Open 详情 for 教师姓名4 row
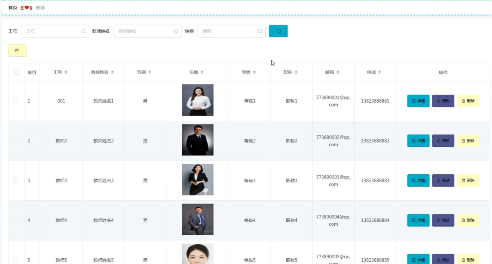The height and width of the screenshot is (264, 492). pyautogui.click(x=418, y=220)
